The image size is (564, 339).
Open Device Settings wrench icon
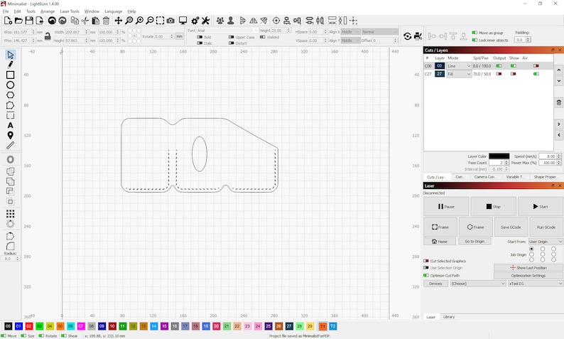point(205,21)
